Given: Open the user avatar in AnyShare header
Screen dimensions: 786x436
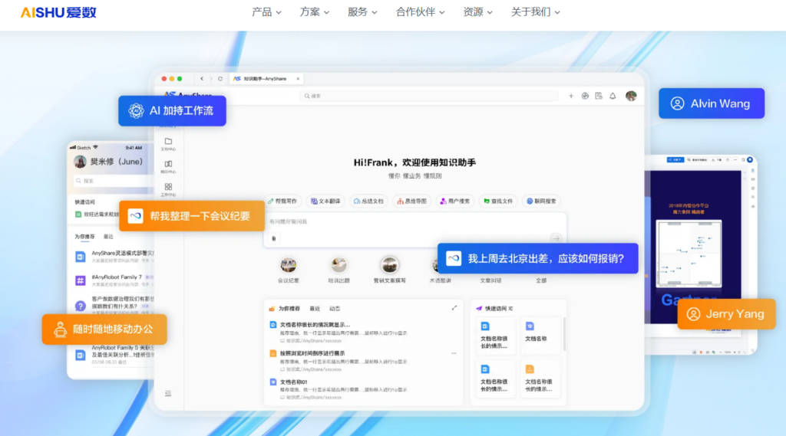Looking at the screenshot, I should (631, 96).
